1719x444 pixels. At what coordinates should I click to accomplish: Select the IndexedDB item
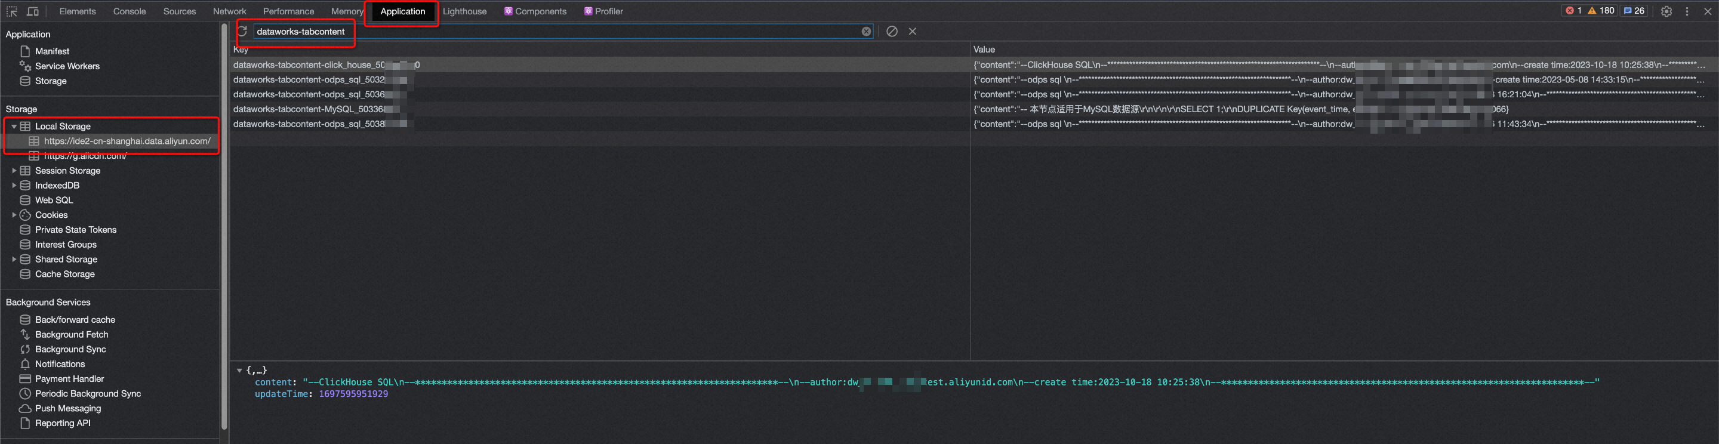point(57,185)
